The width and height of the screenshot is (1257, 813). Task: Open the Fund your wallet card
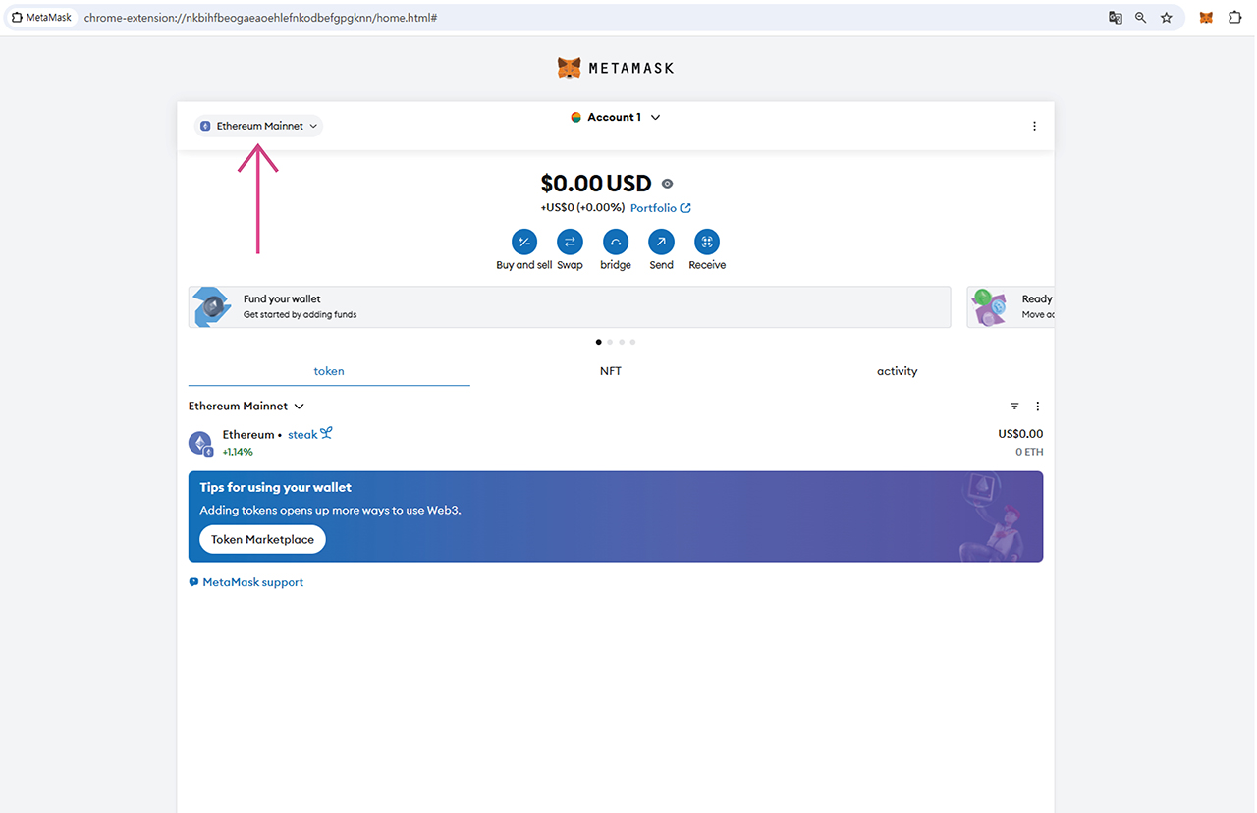point(570,307)
